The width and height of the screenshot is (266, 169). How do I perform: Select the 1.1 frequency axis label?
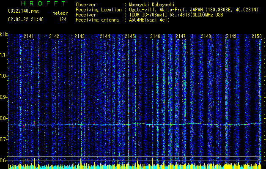click(4, 55)
